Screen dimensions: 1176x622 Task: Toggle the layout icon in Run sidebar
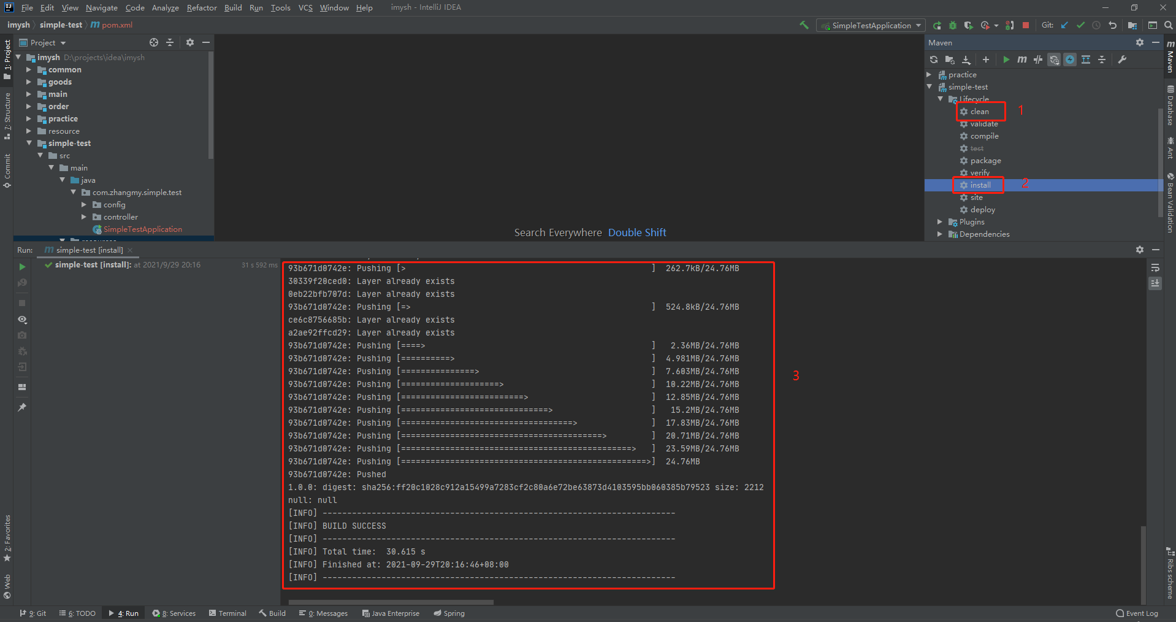[x=22, y=387]
